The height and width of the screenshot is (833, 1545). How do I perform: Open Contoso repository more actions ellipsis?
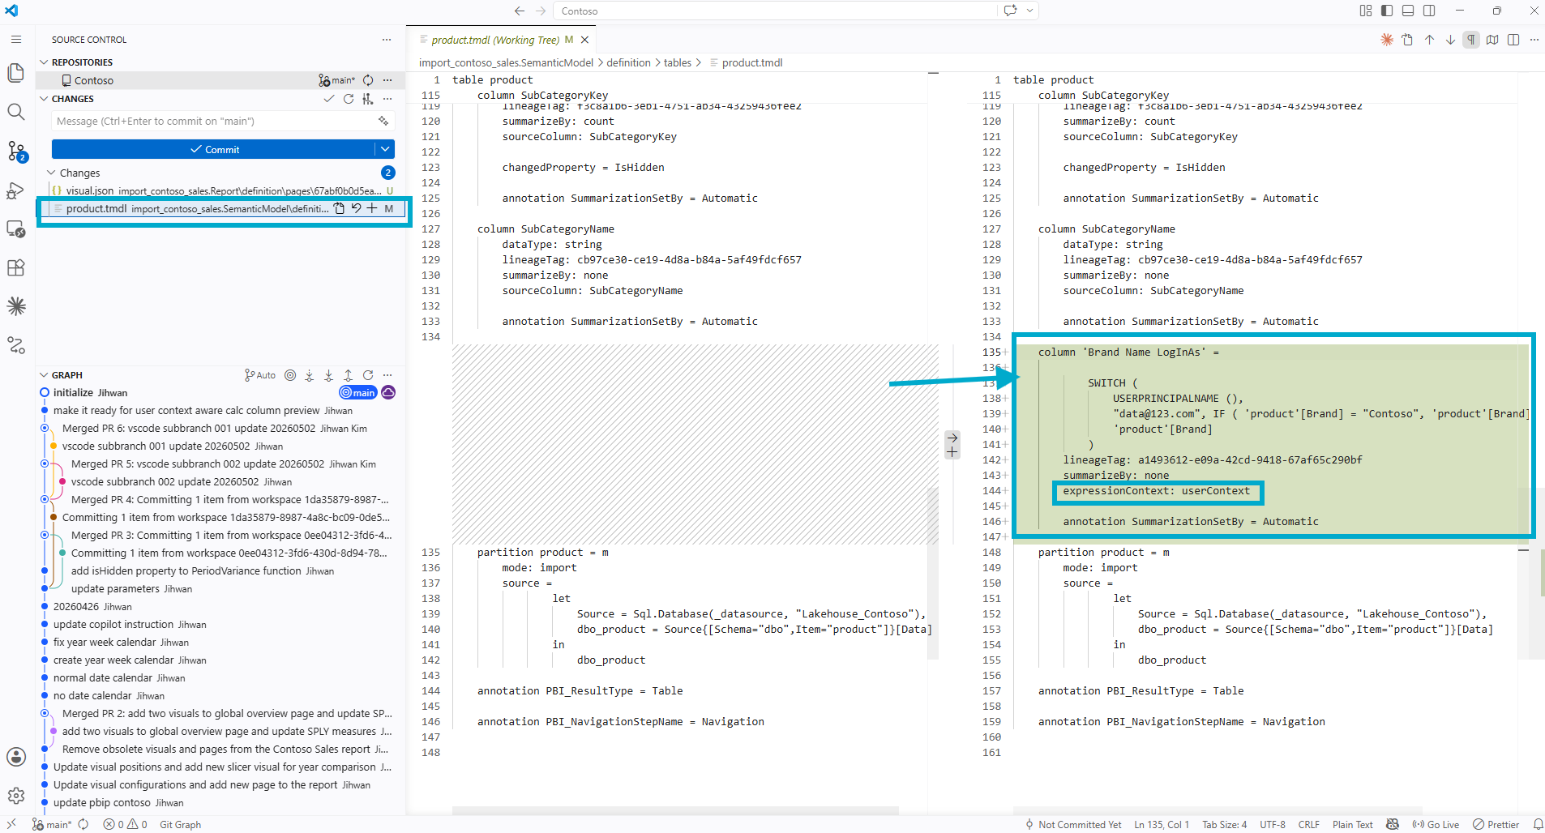(x=387, y=80)
